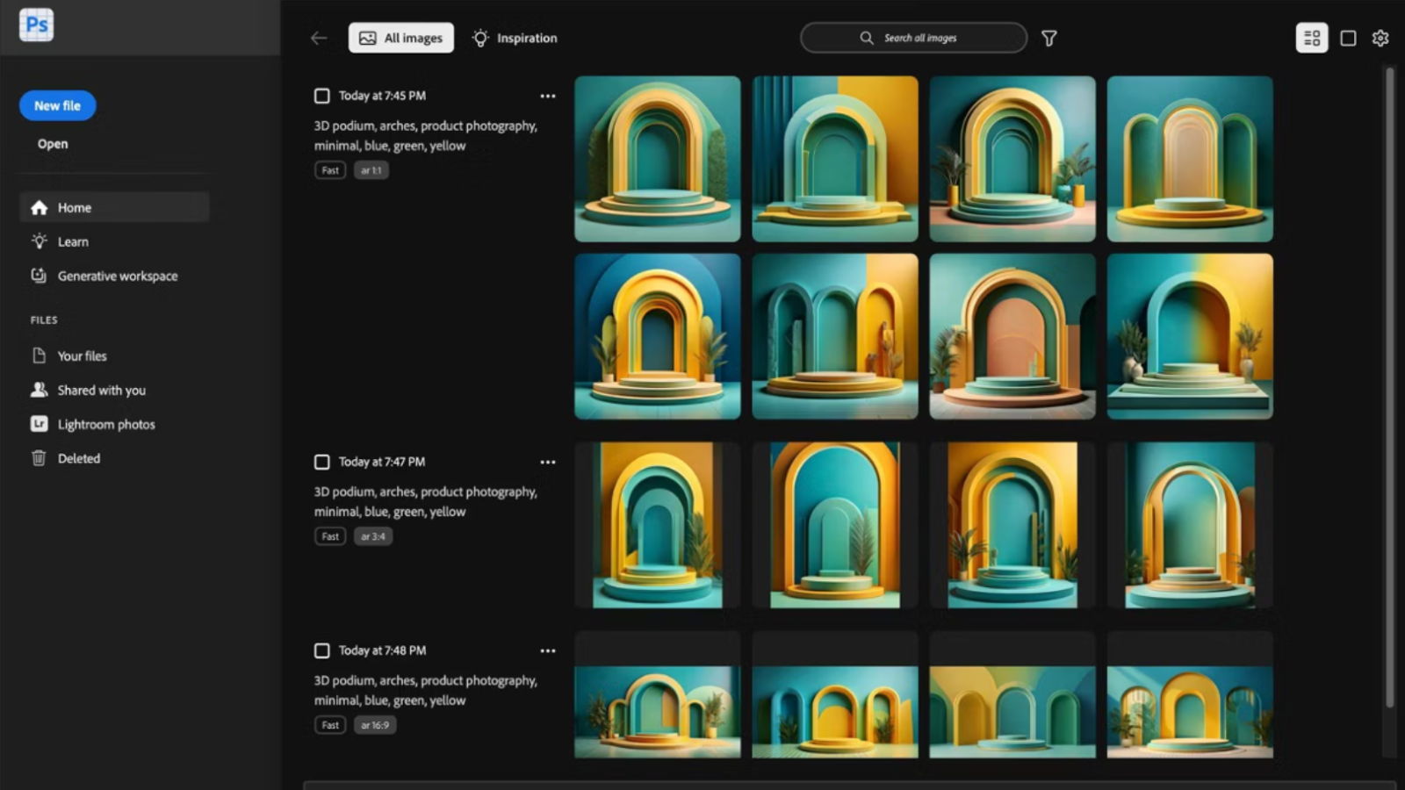Open the Deleted items section
Viewport: 1405px width, 790px height.
(78, 458)
